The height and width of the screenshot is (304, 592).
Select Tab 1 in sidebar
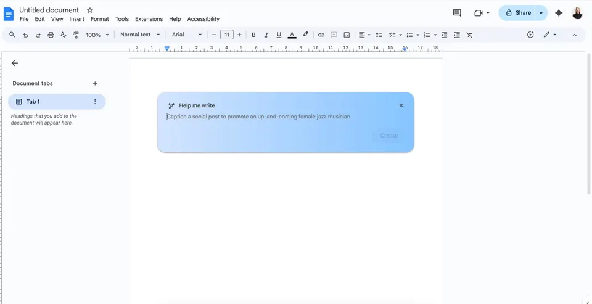(57, 102)
